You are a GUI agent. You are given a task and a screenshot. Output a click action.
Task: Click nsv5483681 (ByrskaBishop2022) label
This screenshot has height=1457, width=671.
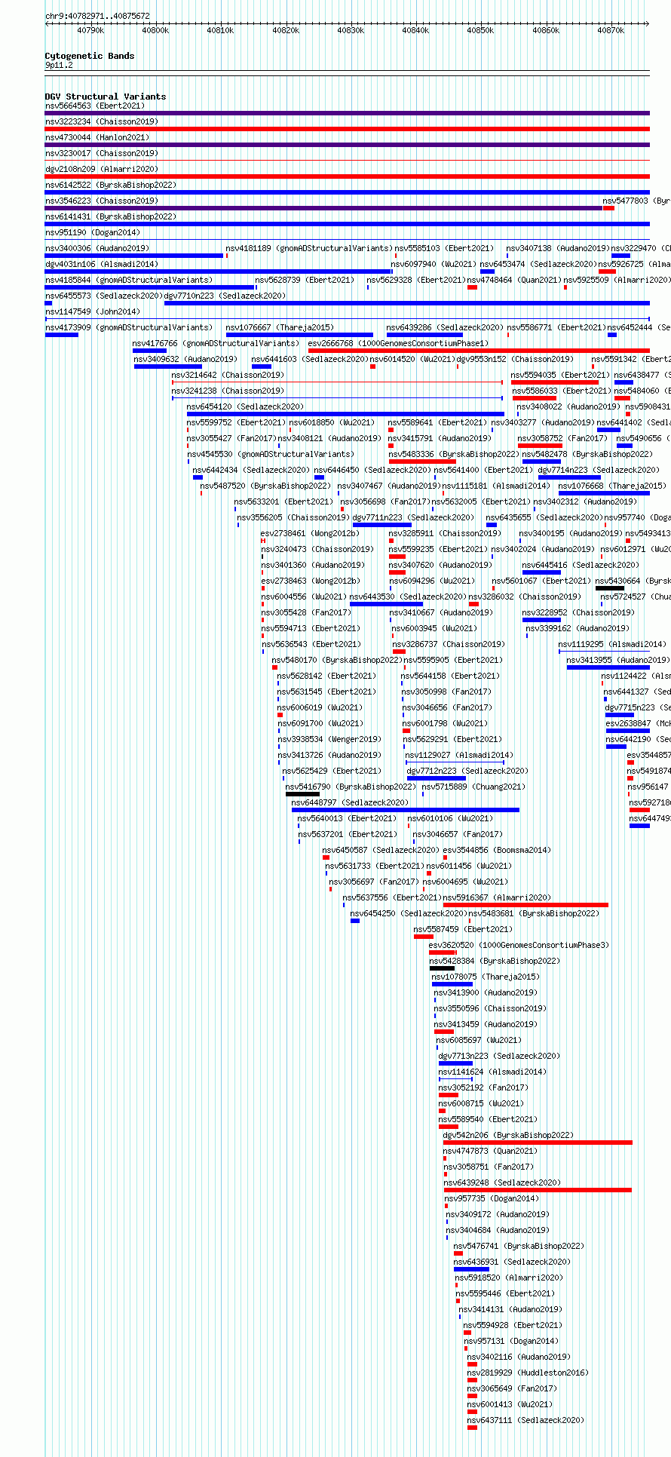click(x=534, y=914)
